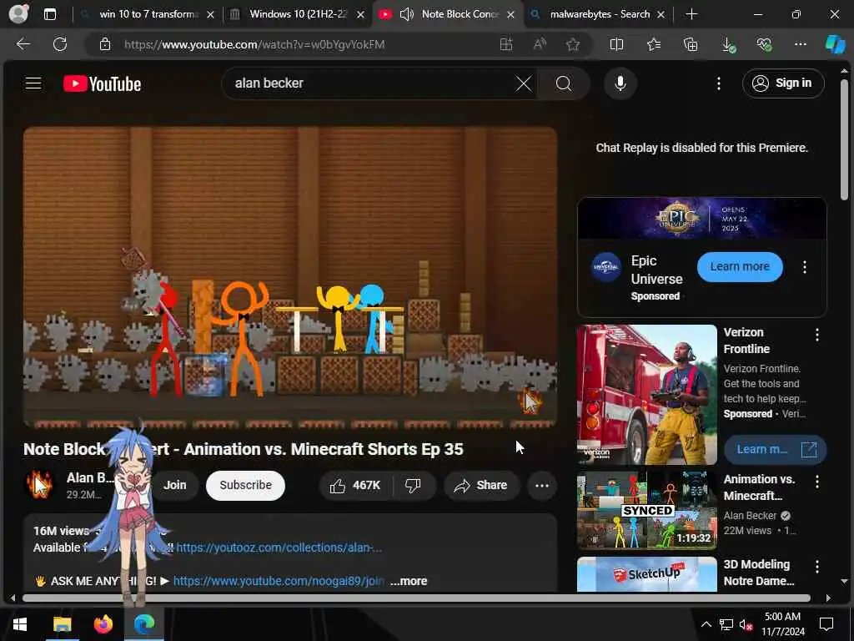Screen dimensions: 854x641
Task: Click the video player area
Action: click(289, 277)
